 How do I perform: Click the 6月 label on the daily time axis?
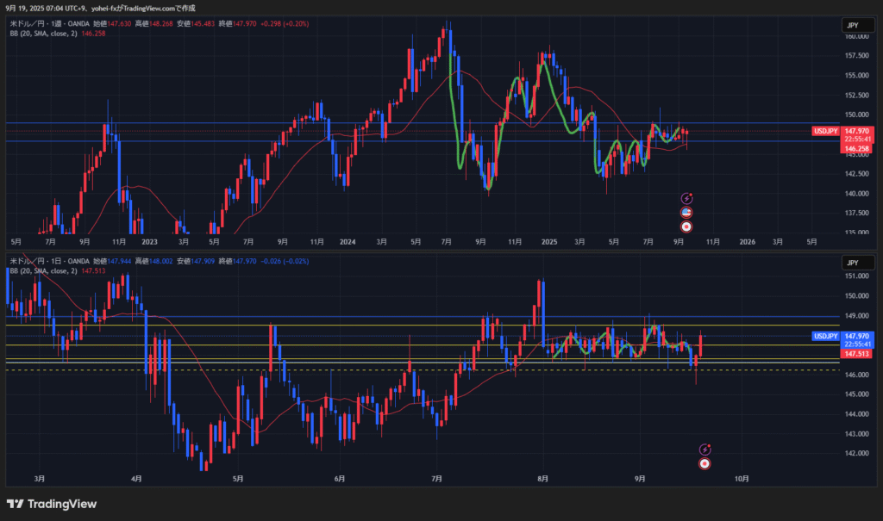(x=340, y=479)
